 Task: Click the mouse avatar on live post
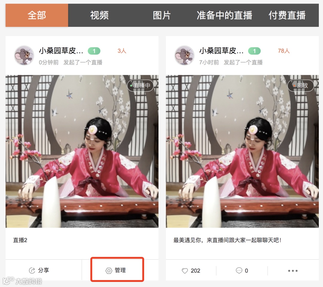[24, 56]
